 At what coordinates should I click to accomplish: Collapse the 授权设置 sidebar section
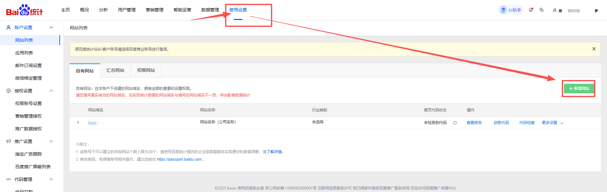pos(51,91)
